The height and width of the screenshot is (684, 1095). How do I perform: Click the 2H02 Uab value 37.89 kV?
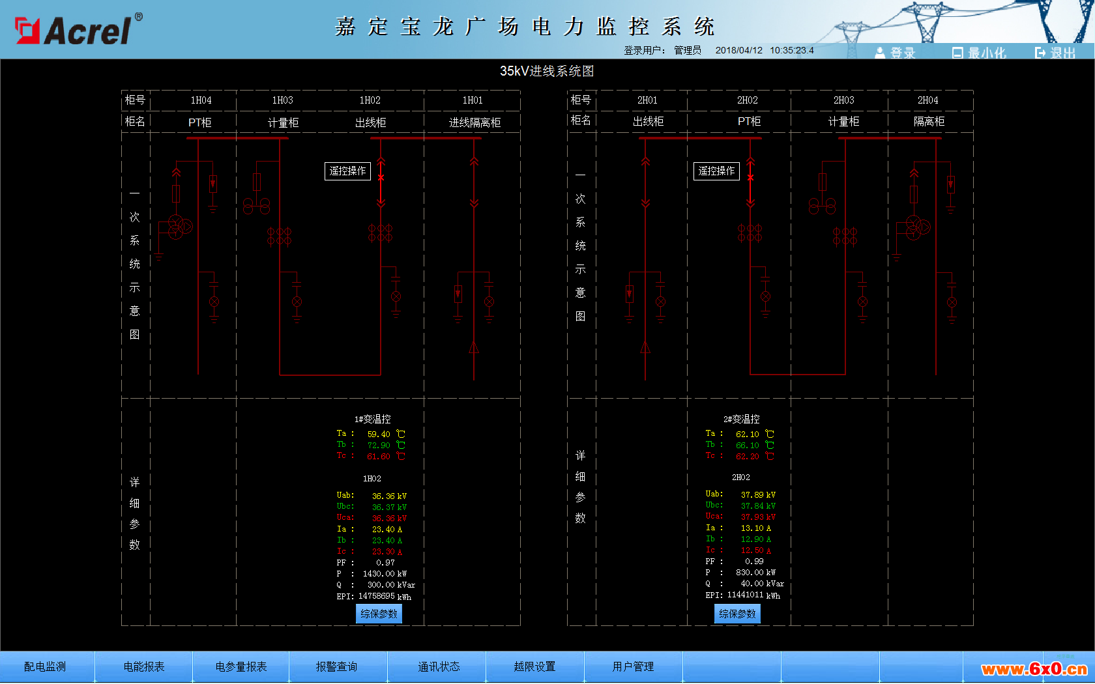click(x=758, y=494)
